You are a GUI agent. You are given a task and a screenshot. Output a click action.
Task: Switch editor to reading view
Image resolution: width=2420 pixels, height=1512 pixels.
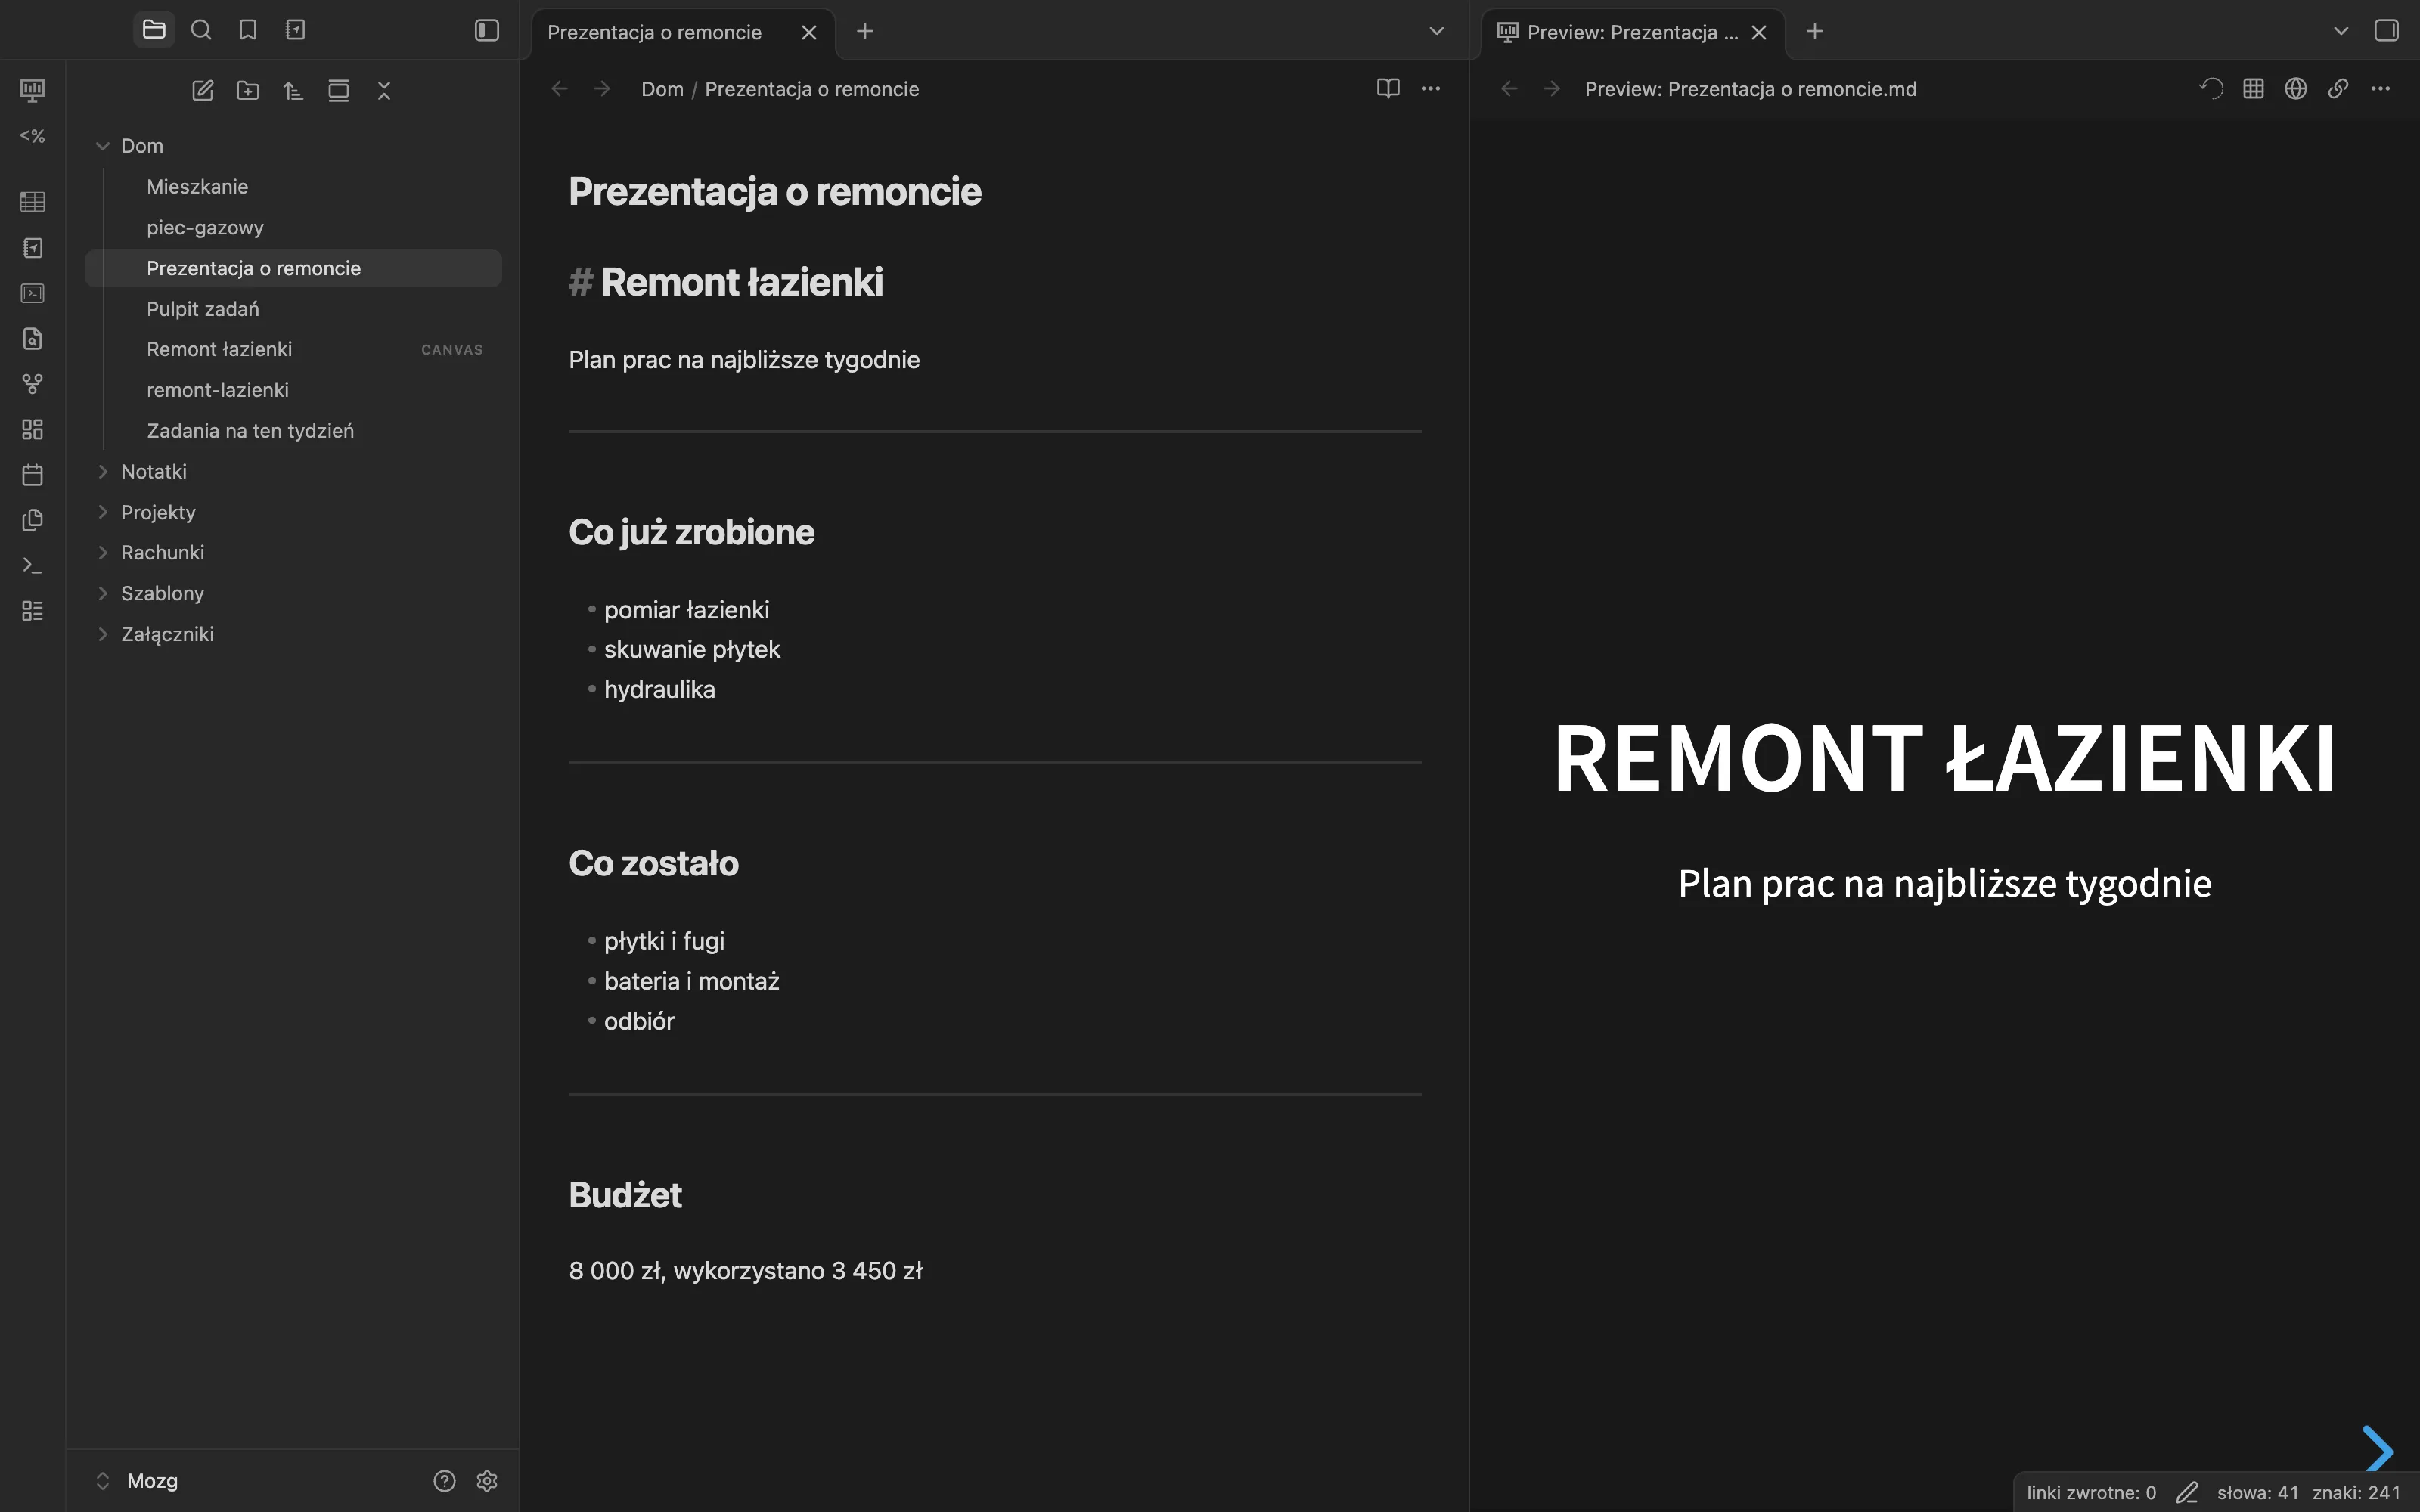click(1388, 89)
